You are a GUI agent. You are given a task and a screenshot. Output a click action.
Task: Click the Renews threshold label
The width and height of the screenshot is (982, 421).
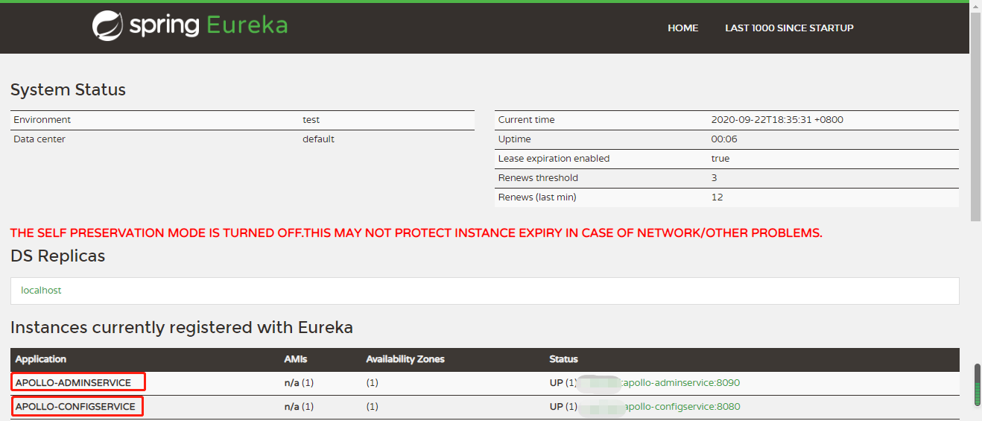coord(538,178)
